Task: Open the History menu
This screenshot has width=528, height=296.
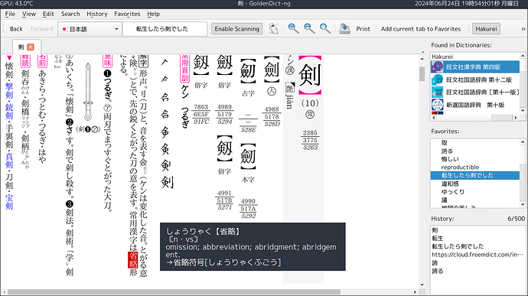Action: pyautogui.click(x=97, y=14)
